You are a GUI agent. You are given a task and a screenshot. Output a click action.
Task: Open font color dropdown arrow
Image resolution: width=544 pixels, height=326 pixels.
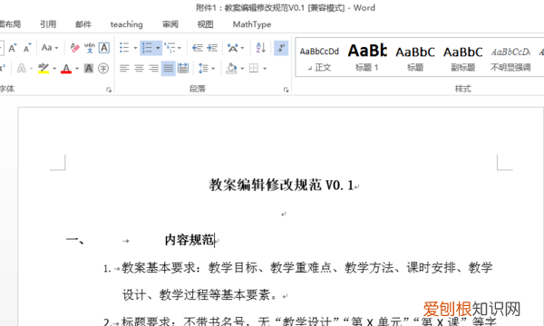(x=77, y=69)
